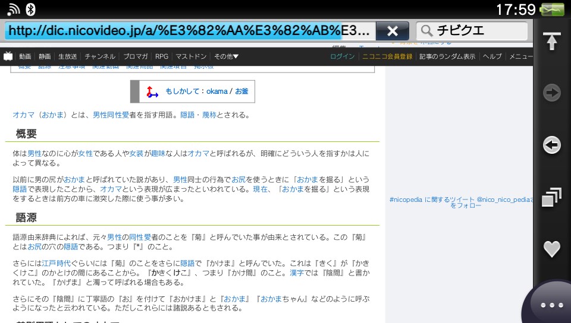Clear the URL with the X button

392,31
